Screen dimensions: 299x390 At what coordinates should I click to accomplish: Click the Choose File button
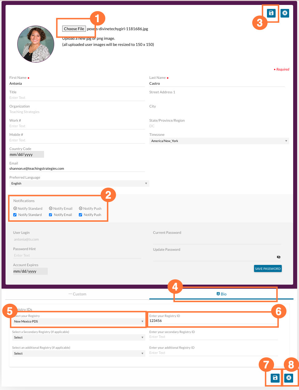click(74, 29)
